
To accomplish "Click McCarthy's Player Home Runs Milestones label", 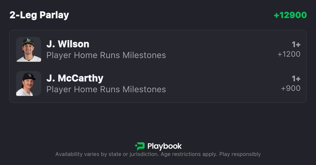I will point(106,89).
